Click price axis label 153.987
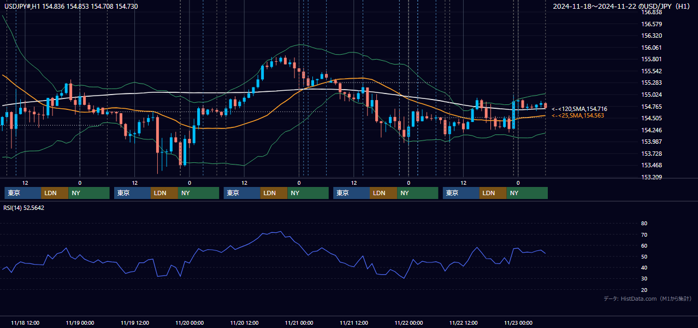 coord(652,142)
